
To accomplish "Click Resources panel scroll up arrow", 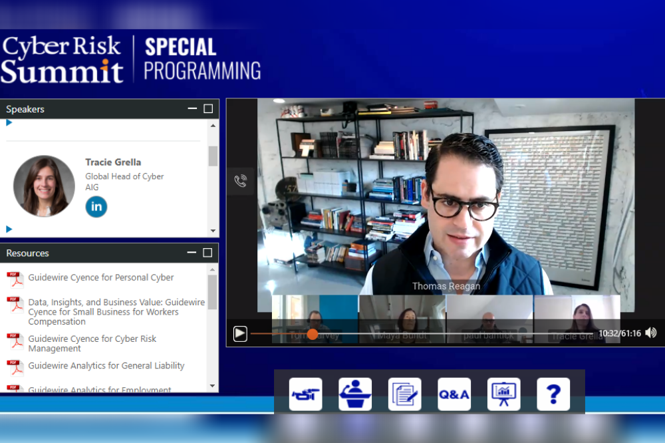I will point(213,269).
